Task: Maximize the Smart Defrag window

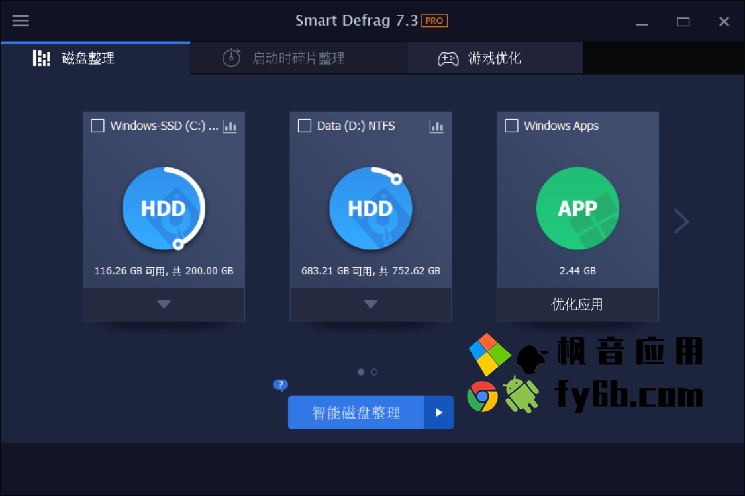Action: click(x=683, y=22)
